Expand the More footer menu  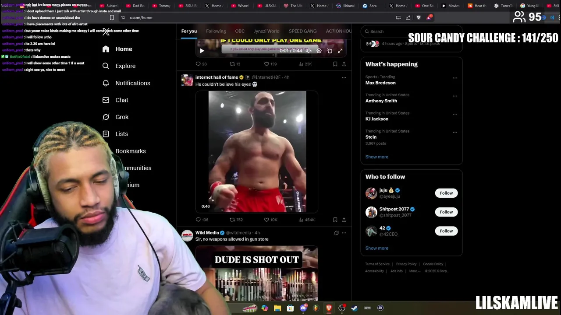click(415, 271)
